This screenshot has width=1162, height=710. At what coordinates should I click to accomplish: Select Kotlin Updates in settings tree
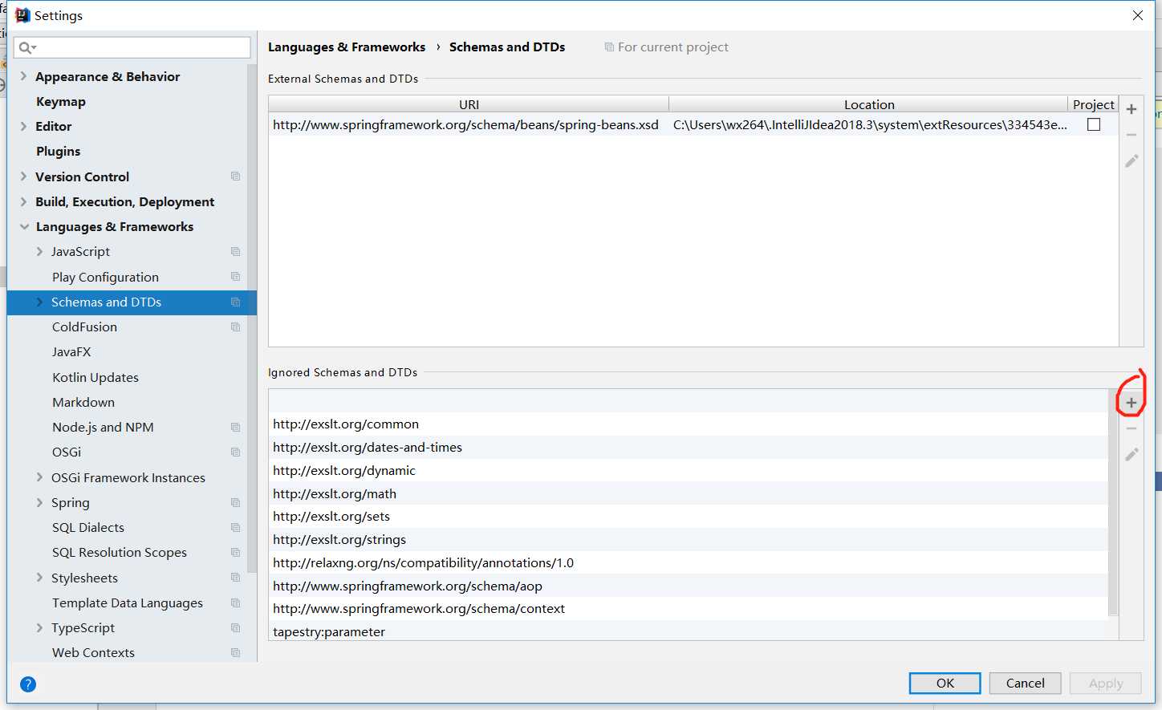pyautogui.click(x=95, y=377)
